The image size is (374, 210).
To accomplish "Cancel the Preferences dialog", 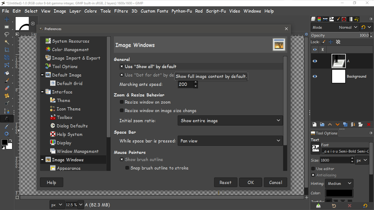I will coord(275,182).
